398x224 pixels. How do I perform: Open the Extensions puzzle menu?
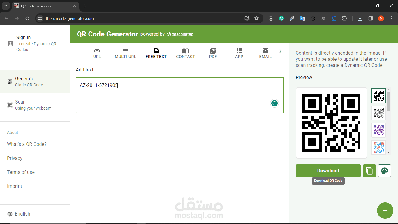coord(344,18)
